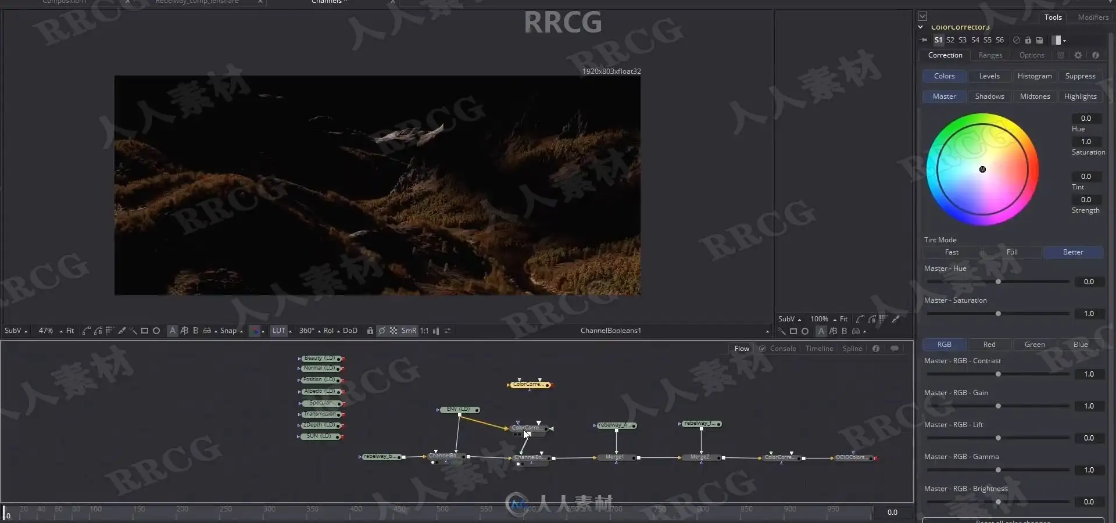The height and width of the screenshot is (523, 1116).
Task: Select the Suppress menu button
Action: click(1080, 76)
